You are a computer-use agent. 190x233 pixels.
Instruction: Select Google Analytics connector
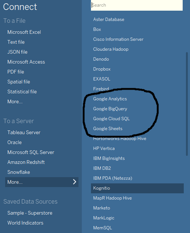coord(110,99)
